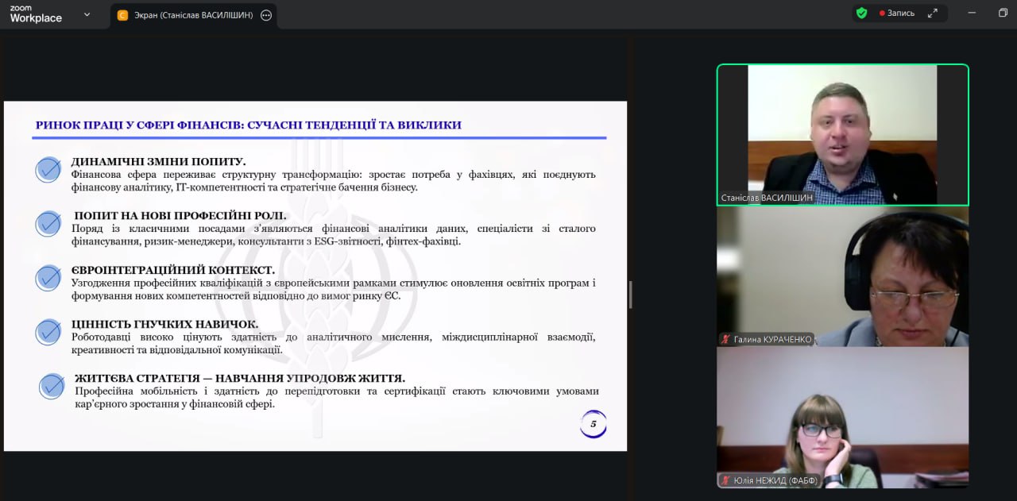Screen dimensions: 1017x501
Task: Click the orange C icon on the tab
Action: point(122,15)
